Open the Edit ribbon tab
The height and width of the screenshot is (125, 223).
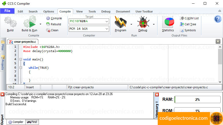tap(20, 11)
